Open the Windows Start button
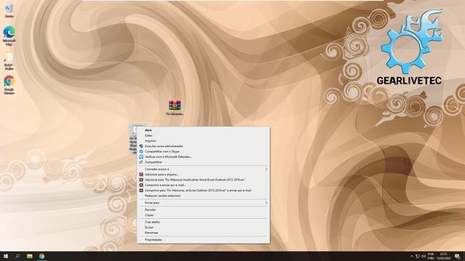Image resolution: width=465 pixels, height=261 pixels. pyautogui.click(x=6, y=256)
